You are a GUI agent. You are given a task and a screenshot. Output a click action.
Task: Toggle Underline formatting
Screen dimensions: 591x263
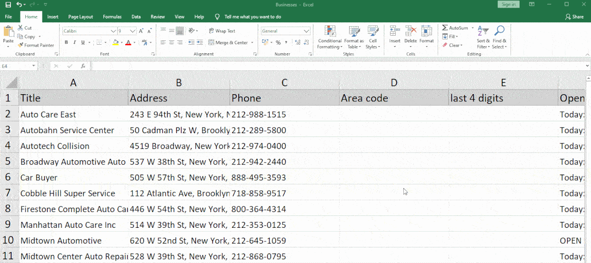click(x=82, y=42)
